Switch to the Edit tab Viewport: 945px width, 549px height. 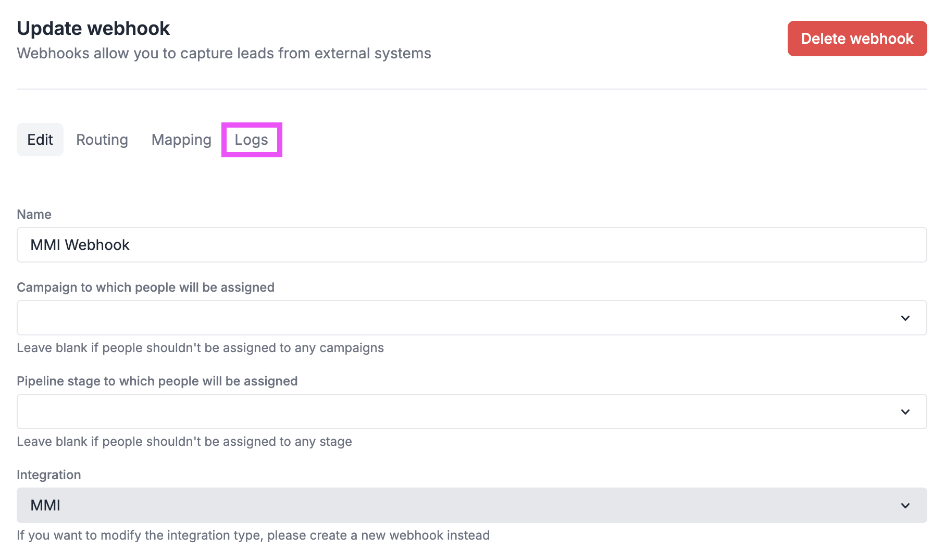tap(40, 140)
